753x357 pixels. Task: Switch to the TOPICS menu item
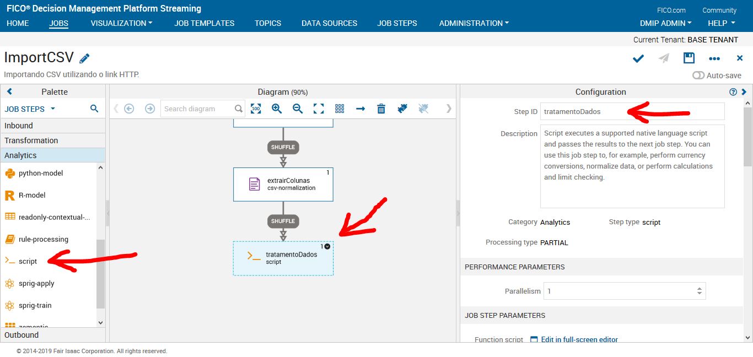[x=268, y=23]
